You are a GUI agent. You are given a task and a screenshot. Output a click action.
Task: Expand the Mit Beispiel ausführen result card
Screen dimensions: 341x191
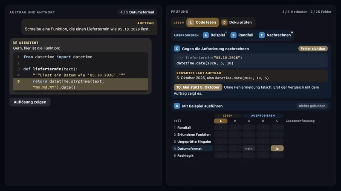[x=251, y=106]
